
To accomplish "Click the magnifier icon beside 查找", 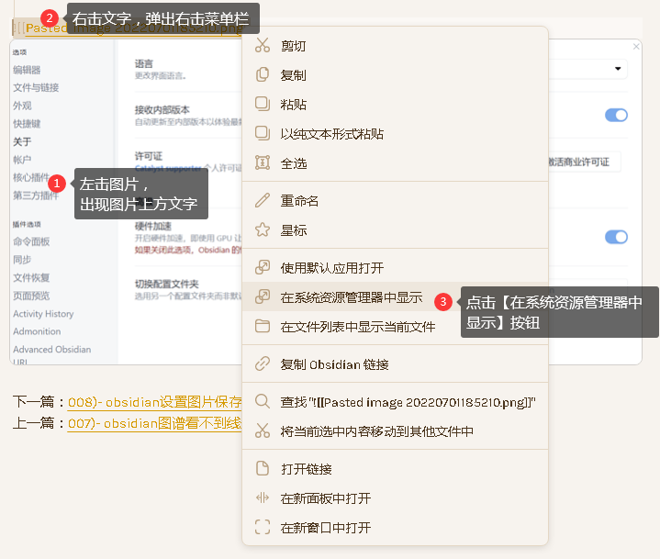I will pyautogui.click(x=263, y=401).
